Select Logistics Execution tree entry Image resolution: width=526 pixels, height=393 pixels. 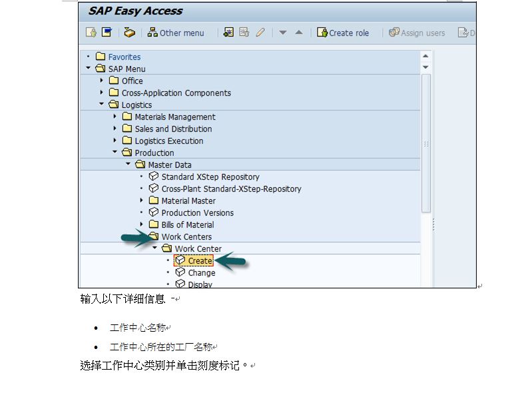pos(169,141)
